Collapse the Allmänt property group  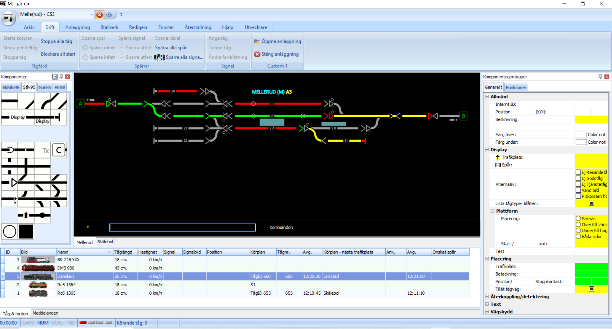coord(487,97)
